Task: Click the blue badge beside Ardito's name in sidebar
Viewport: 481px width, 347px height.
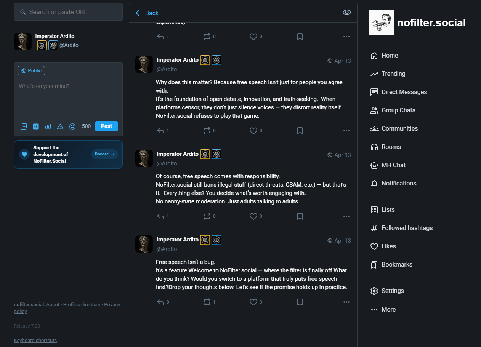Action: click(x=53, y=45)
